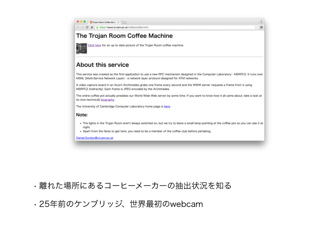Click the red window close button
This screenshot has width=331, height=248.
pyautogui.click(x=78, y=22)
